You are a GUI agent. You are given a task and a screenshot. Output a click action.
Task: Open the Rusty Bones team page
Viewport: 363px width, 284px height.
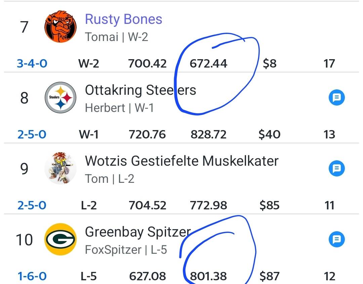pyautogui.click(x=123, y=19)
